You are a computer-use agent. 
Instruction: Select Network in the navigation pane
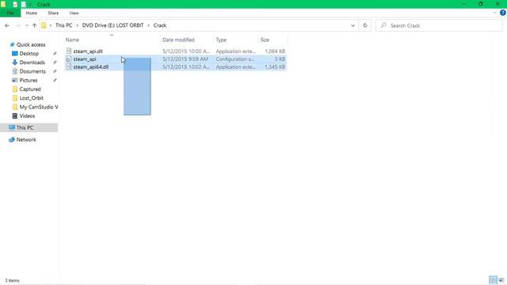(26, 139)
